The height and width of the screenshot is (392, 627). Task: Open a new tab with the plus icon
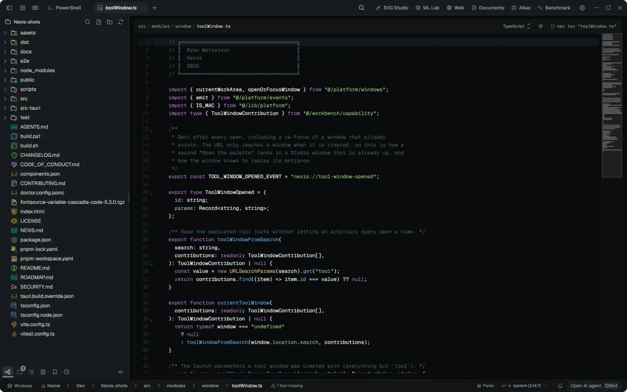tap(155, 8)
